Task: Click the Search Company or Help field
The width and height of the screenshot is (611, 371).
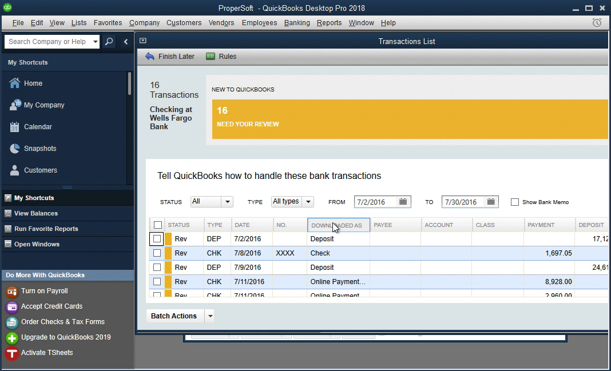Action: 47,42
